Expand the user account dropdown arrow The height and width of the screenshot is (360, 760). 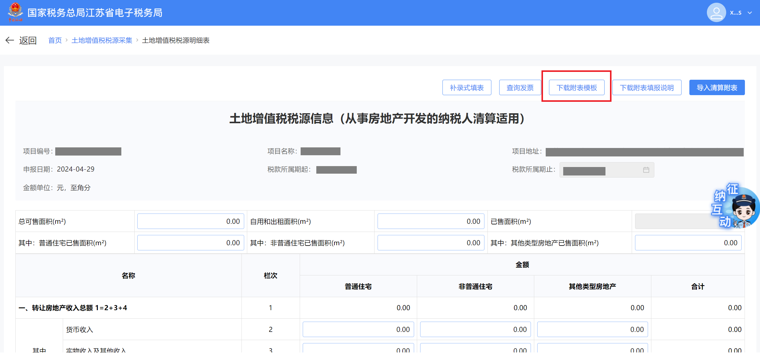(750, 13)
